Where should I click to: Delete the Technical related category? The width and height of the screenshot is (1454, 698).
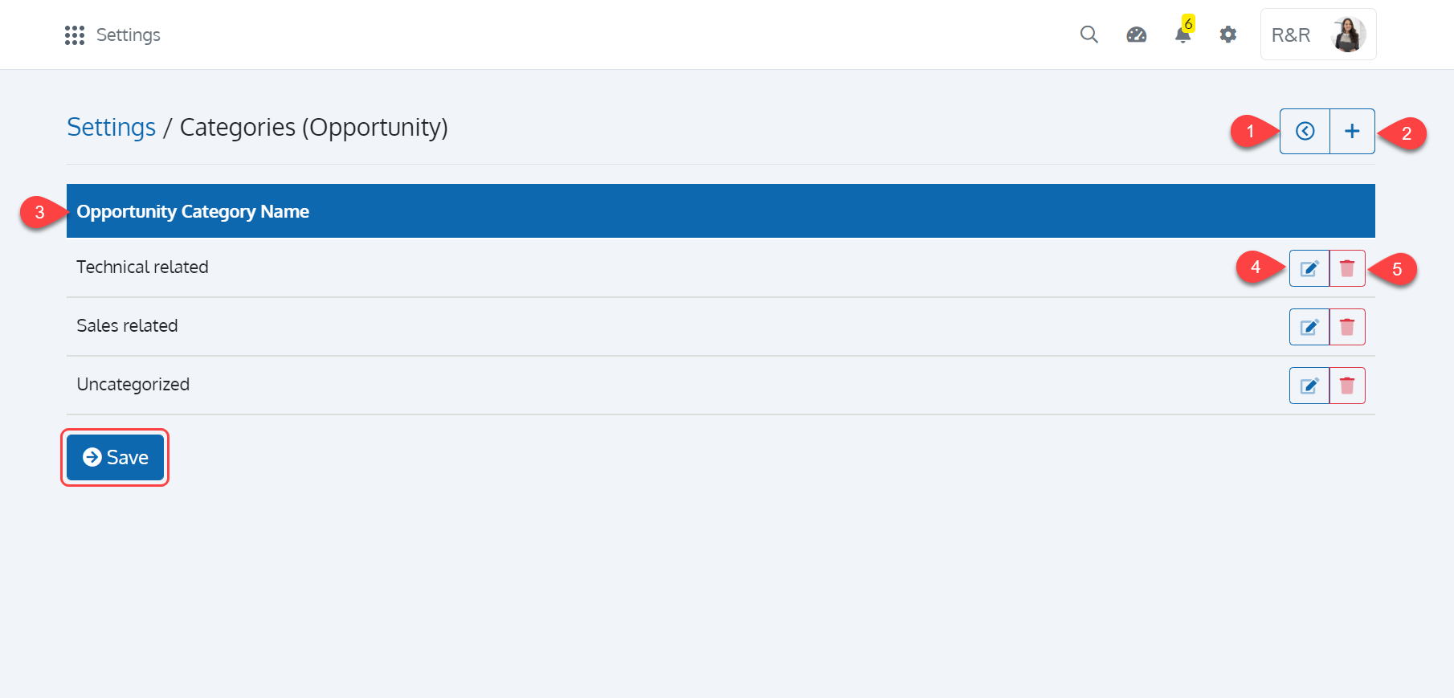tap(1347, 268)
